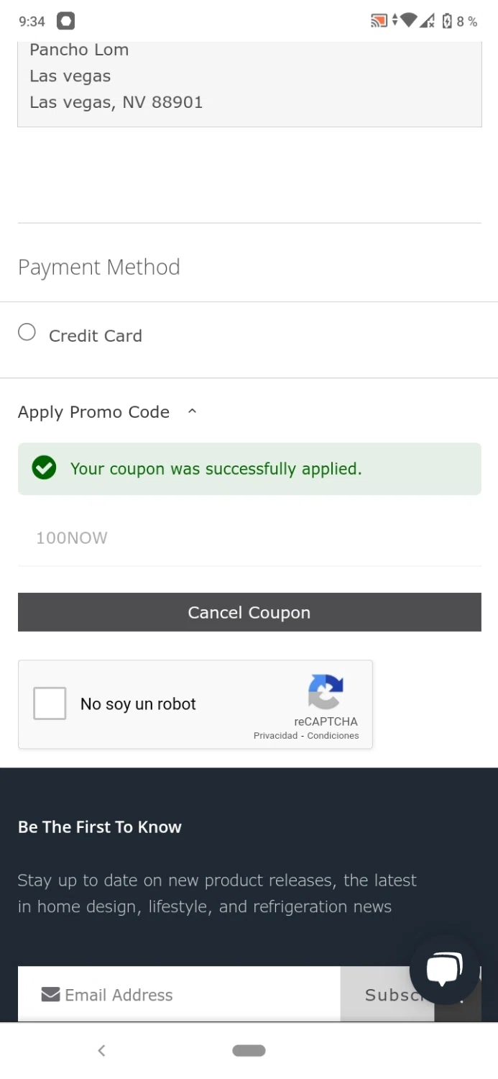Tap the 100NOW promo code field
Viewport: 498px width, 1079px height.
(x=249, y=538)
